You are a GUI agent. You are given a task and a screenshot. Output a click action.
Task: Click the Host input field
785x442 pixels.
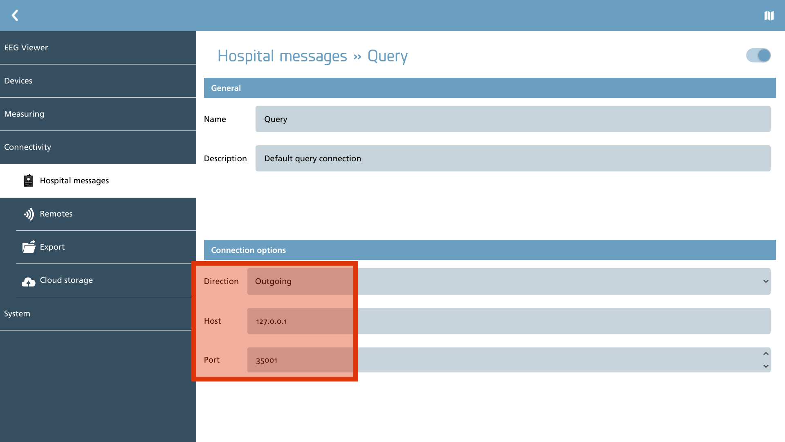click(509, 321)
